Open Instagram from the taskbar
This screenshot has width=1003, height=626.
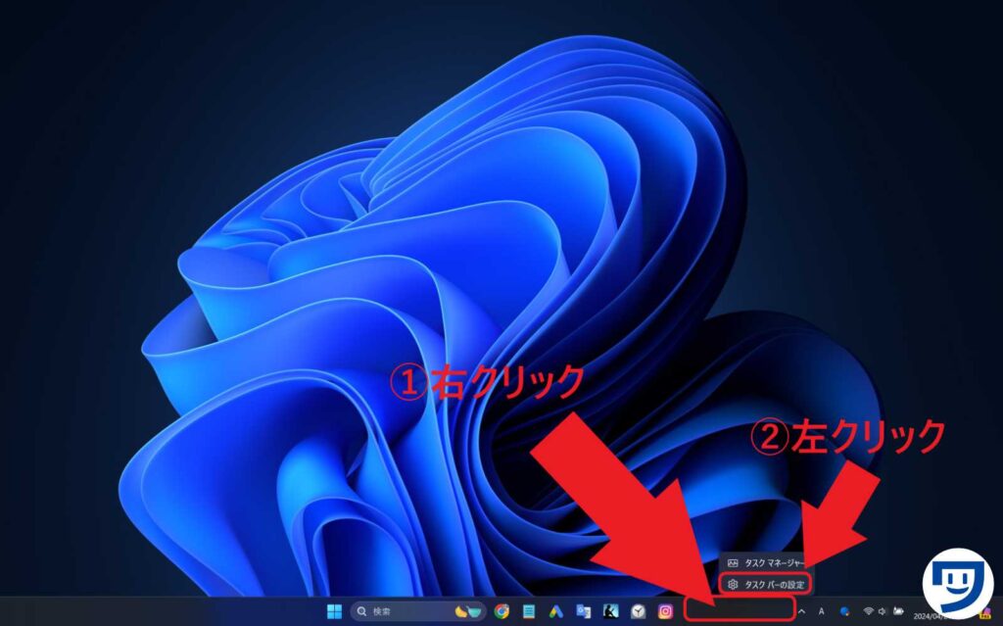coord(666,612)
